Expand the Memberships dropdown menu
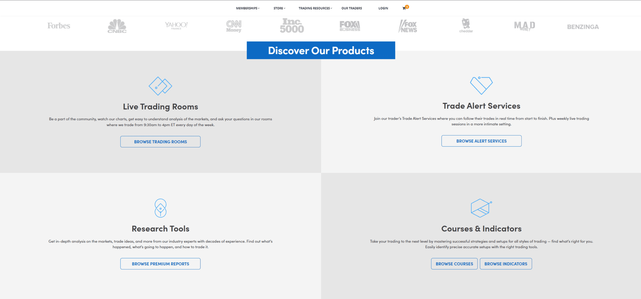Screen dimensions: 641x299 pyautogui.click(x=248, y=8)
